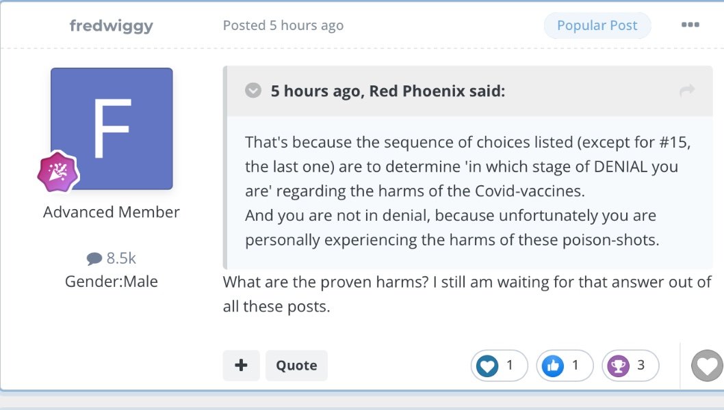Click the "Red Phoenix said" quote header text
This screenshot has width=724, height=410.
coord(387,91)
